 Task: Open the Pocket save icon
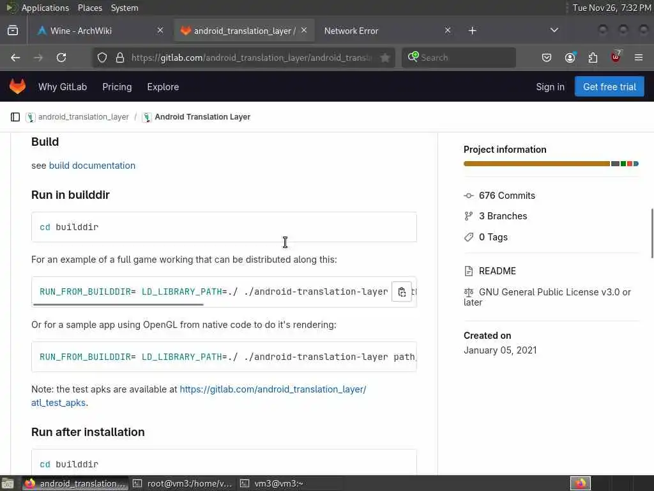547,58
